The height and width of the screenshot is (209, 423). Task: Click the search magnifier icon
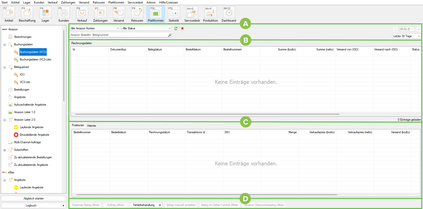point(170,35)
